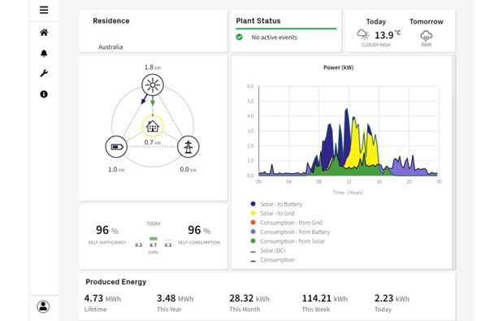Go to the Home dashboard icon
Screen dimensions: 477x321
[44, 33]
